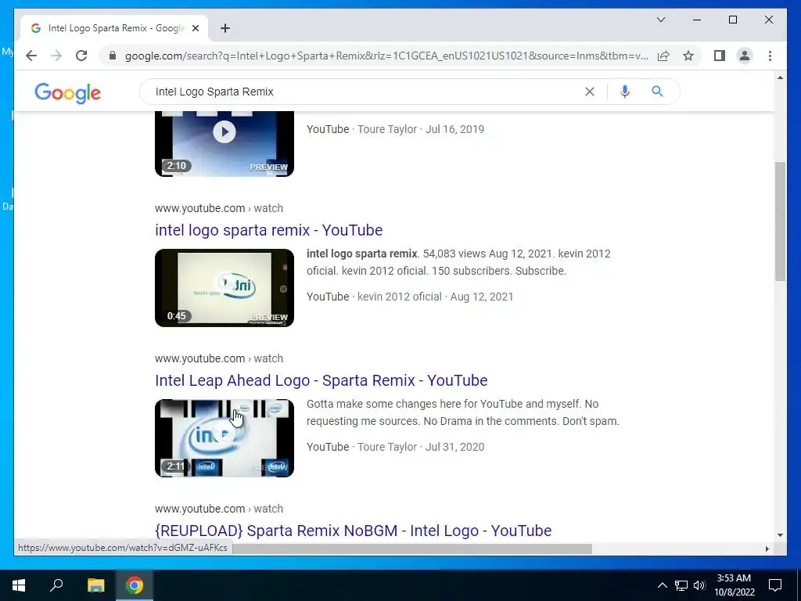Open the 2:11 Intel Leap Ahead thumbnail

[x=224, y=438]
